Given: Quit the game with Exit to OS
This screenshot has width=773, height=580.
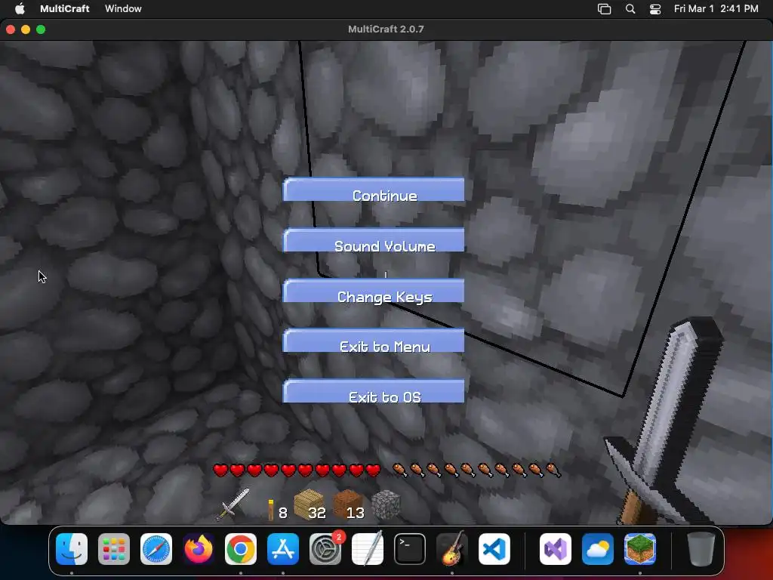Looking at the screenshot, I should tap(373, 391).
